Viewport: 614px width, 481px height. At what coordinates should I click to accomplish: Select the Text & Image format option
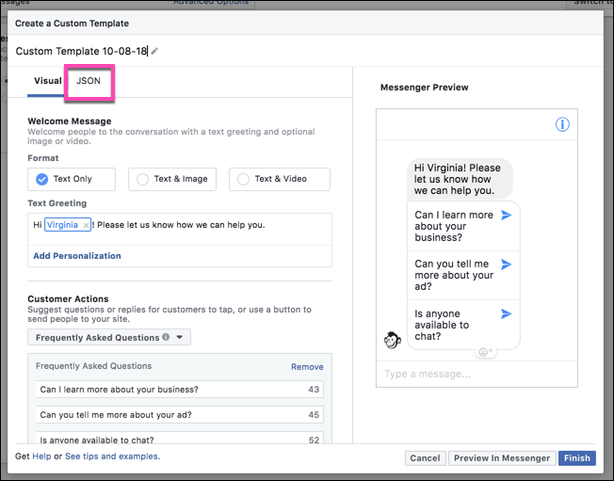coord(172,179)
